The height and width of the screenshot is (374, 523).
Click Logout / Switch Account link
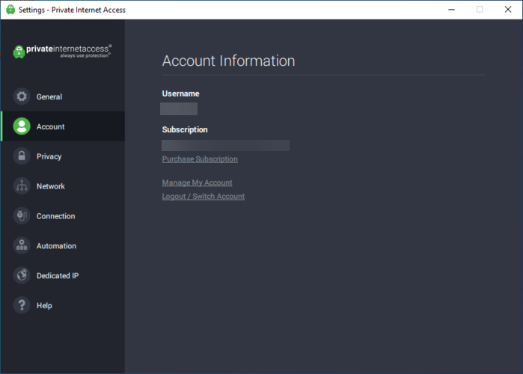pyautogui.click(x=204, y=196)
